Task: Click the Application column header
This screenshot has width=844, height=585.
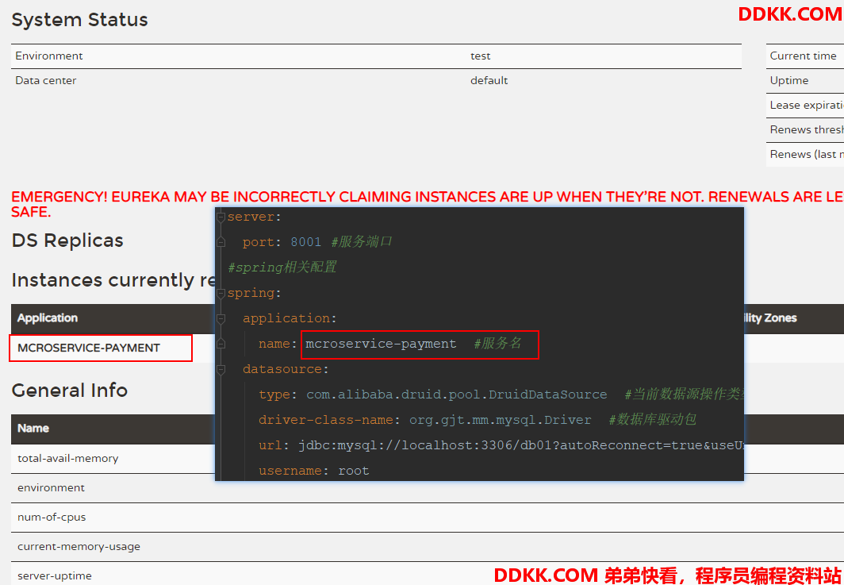Action: [x=48, y=318]
